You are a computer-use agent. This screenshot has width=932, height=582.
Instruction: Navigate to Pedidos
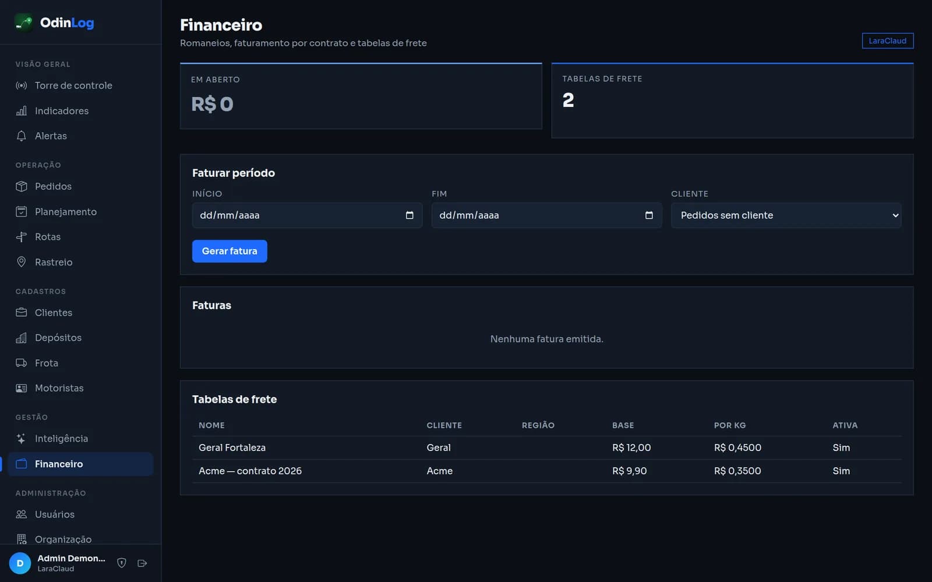[80, 186]
